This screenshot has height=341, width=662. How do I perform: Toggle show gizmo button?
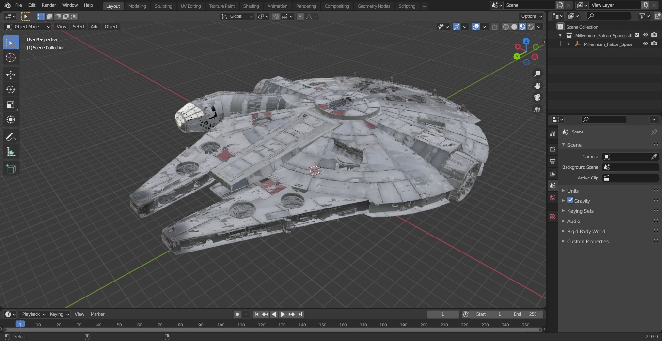pos(456,27)
